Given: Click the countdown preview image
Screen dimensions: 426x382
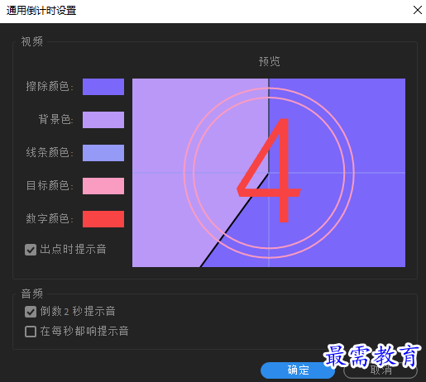Looking at the screenshot, I should [269, 173].
